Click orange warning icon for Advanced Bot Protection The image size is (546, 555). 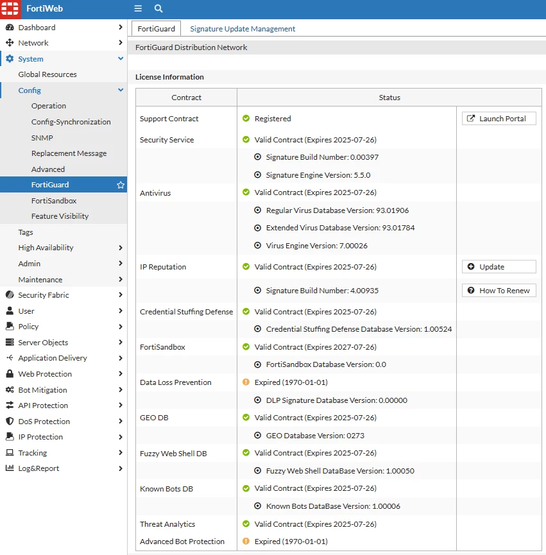tap(246, 541)
